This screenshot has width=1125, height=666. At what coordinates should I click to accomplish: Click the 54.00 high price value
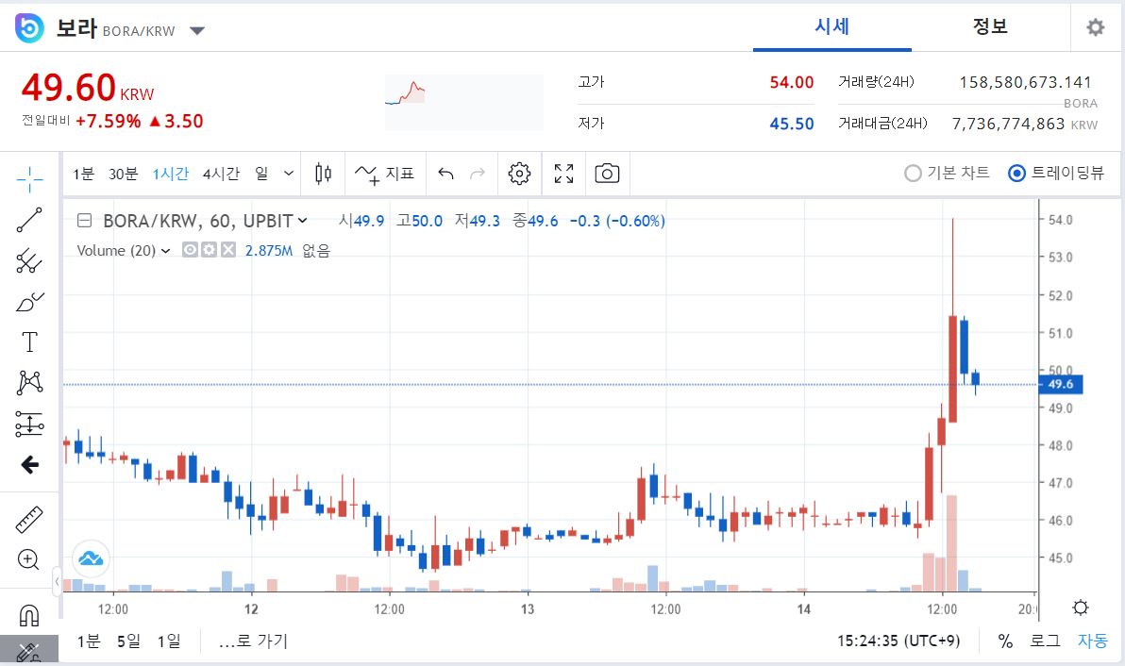tap(792, 82)
